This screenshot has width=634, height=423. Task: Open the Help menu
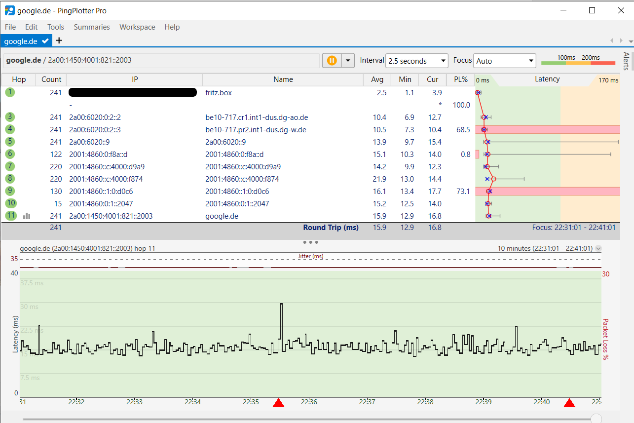pos(172,27)
